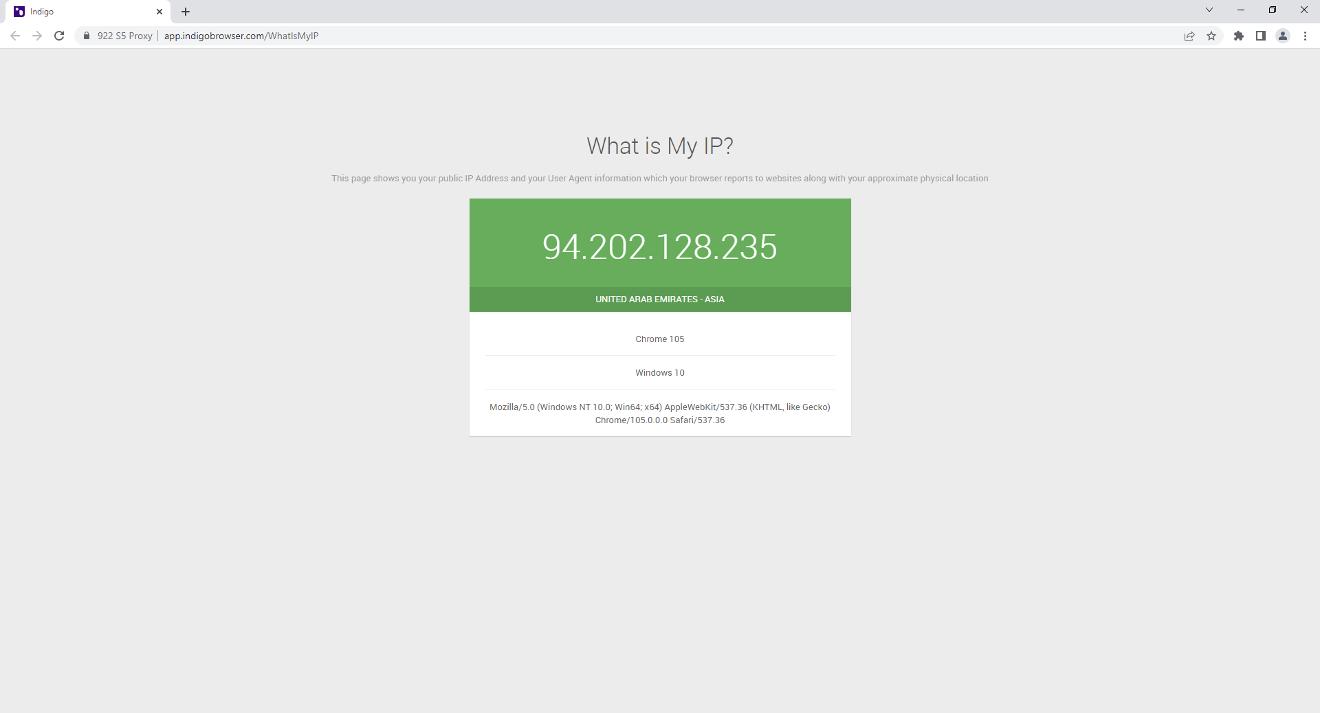Click the Mozilla user agent string

(x=659, y=414)
